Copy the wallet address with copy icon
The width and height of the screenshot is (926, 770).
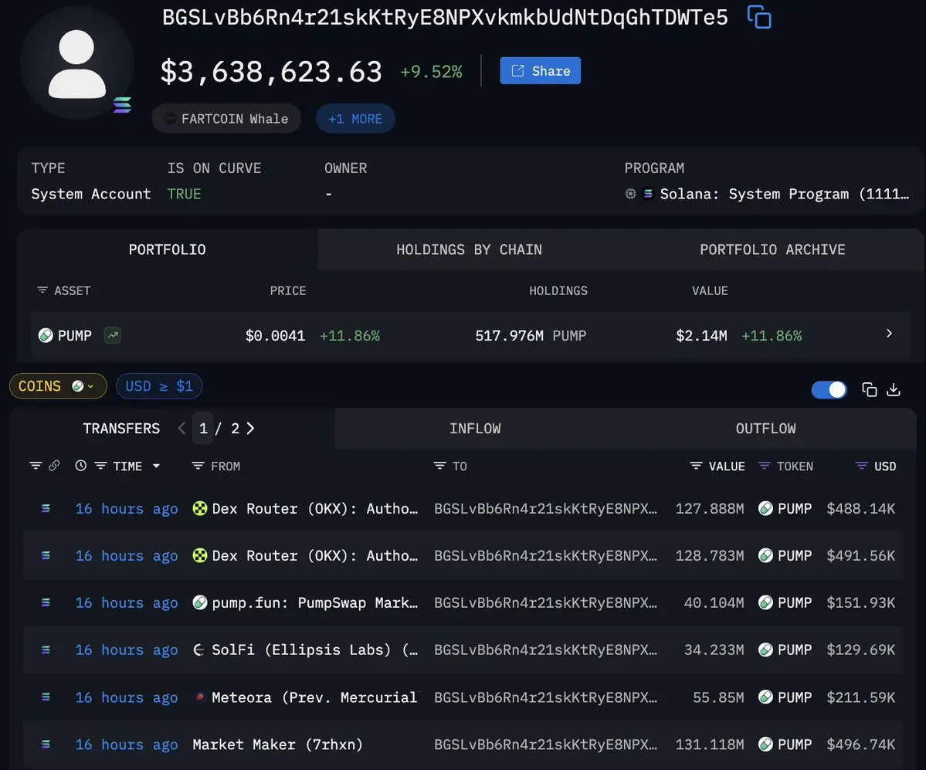pyautogui.click(x=759, y=17)
